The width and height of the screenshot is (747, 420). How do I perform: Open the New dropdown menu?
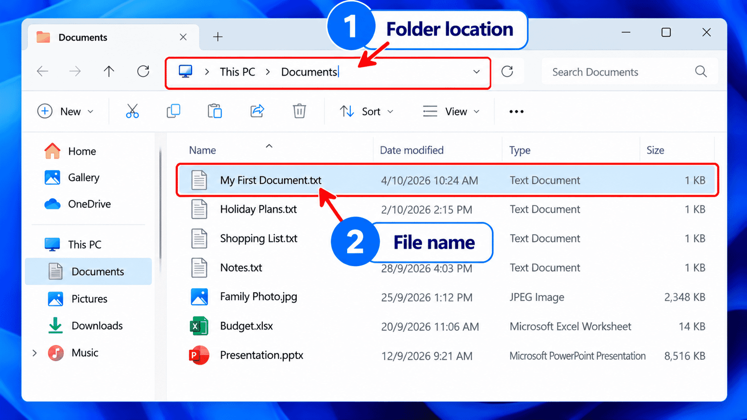pyautogui.click(x=66, y=112)
